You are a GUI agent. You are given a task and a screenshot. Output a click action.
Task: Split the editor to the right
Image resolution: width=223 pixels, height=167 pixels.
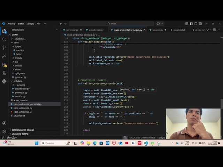[215, 30]
